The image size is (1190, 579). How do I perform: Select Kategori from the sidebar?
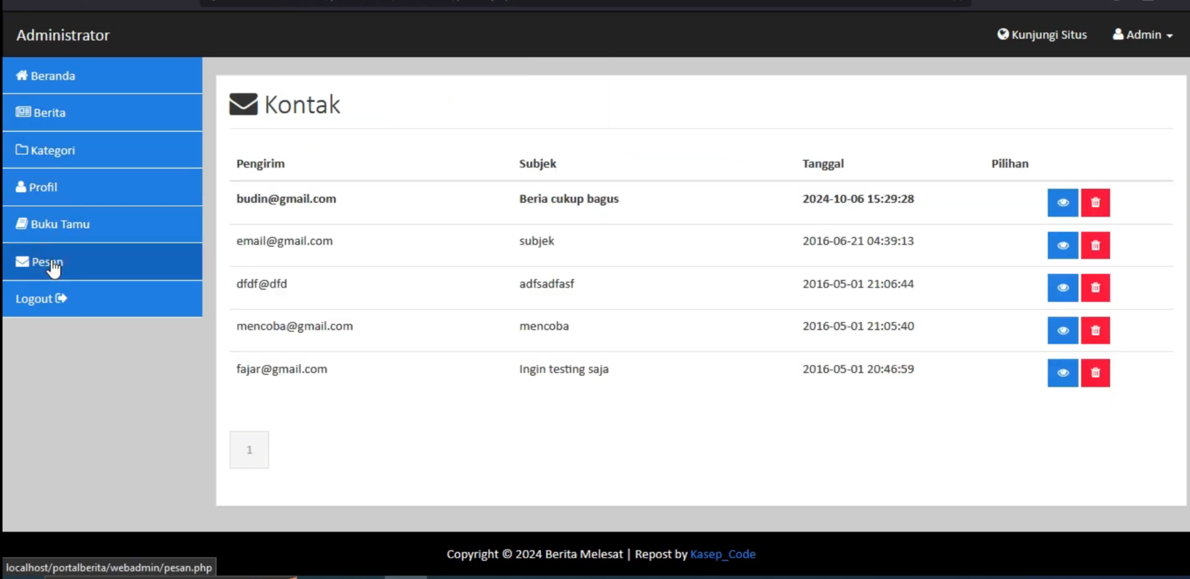[x=102, y=150]
